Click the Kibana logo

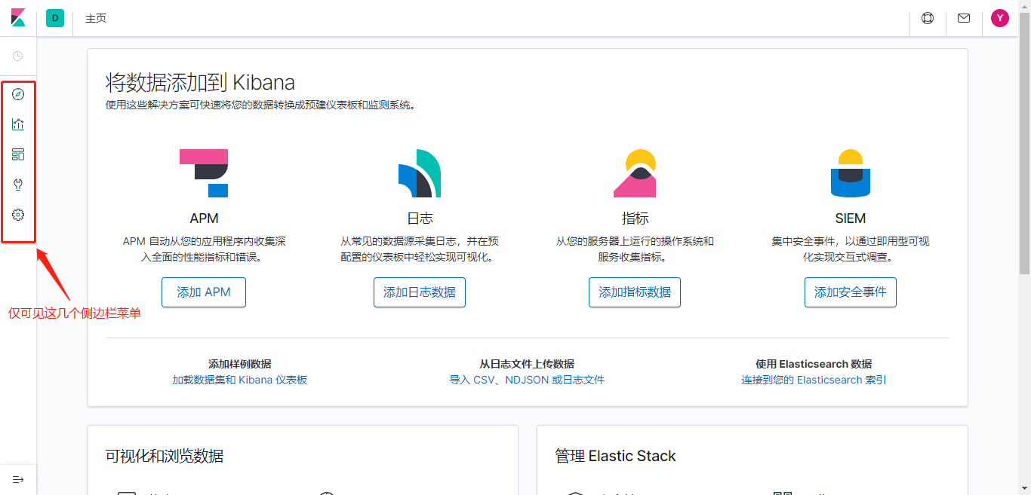point(18,18)
